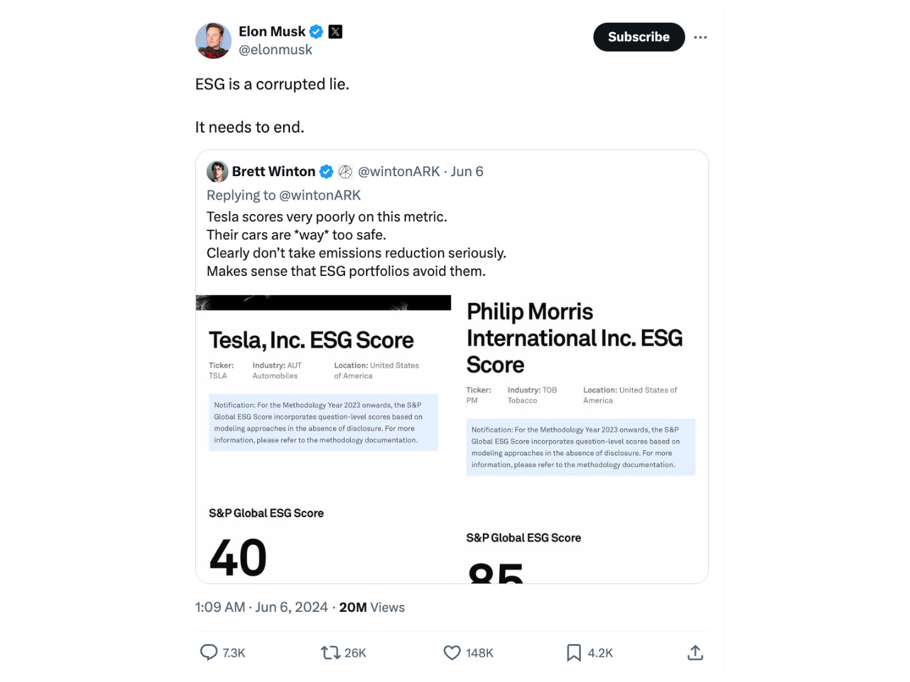Image resolution: width=910 pixels, height=682 pixels.
Task: Click the X affiliation badge beside Elon Musk
Action: click(336, 32)
